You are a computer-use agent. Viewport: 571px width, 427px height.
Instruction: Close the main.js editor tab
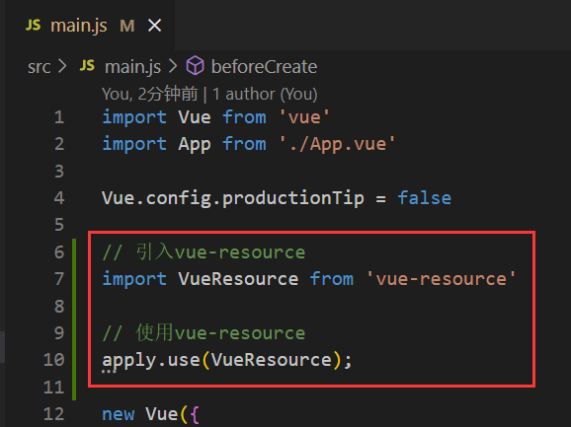click(x=155, y=26)
